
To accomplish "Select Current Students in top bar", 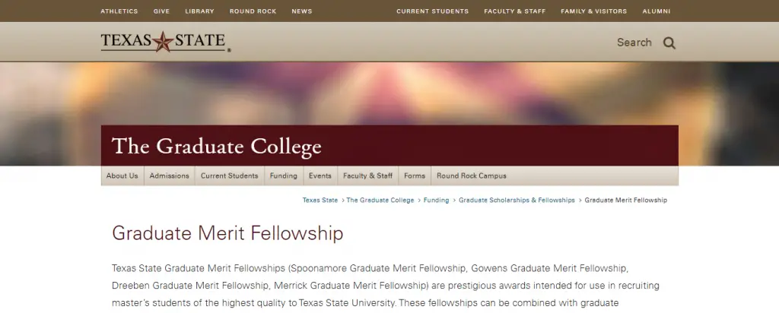I will (432, 11).
